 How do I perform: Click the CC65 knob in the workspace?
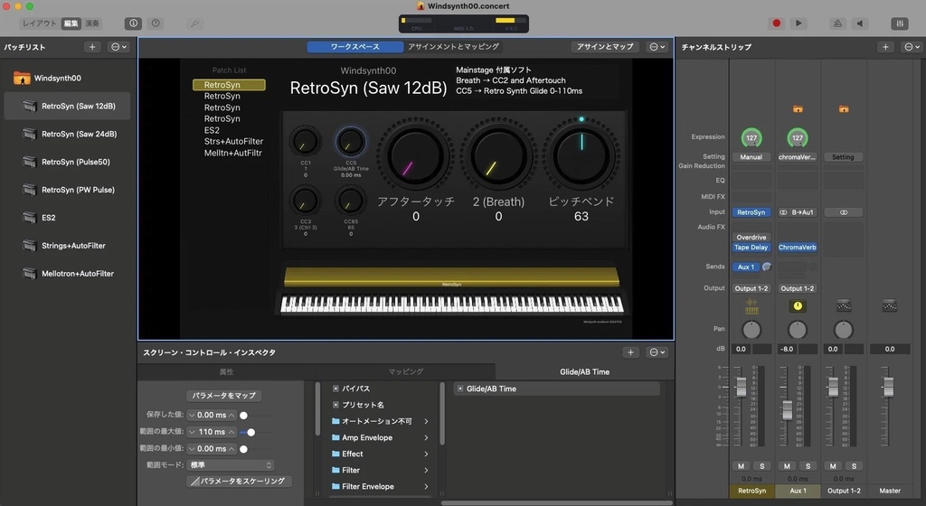tap(350, 201)
